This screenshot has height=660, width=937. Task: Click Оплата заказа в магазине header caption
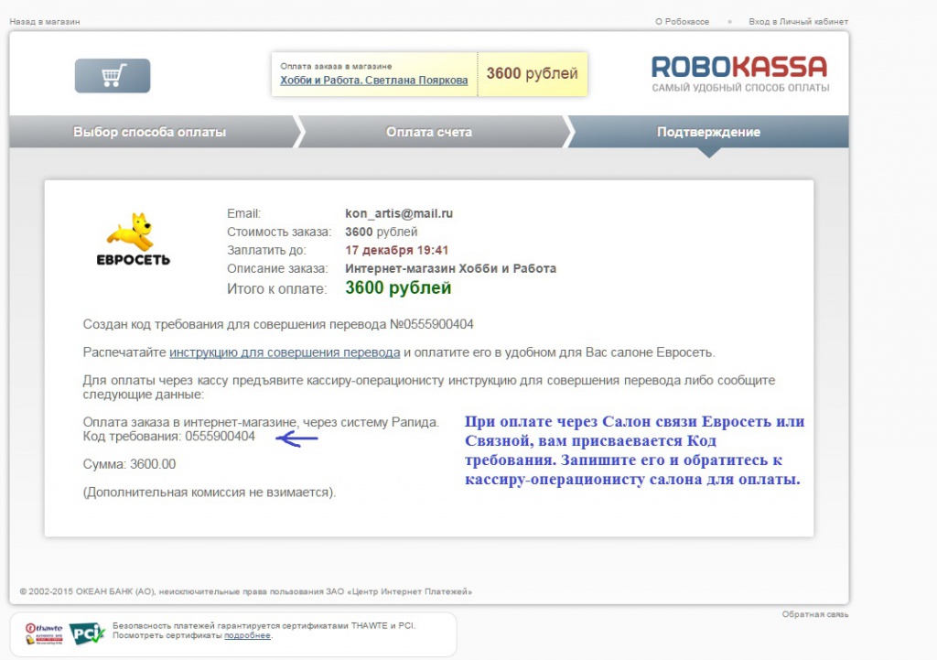(336, 66)
